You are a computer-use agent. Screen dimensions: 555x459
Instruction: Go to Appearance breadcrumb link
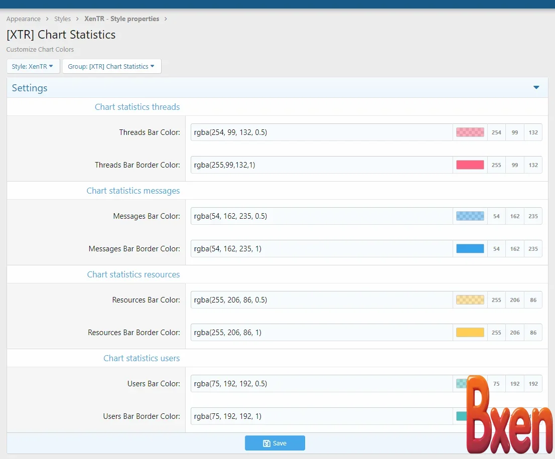point(24,19)
